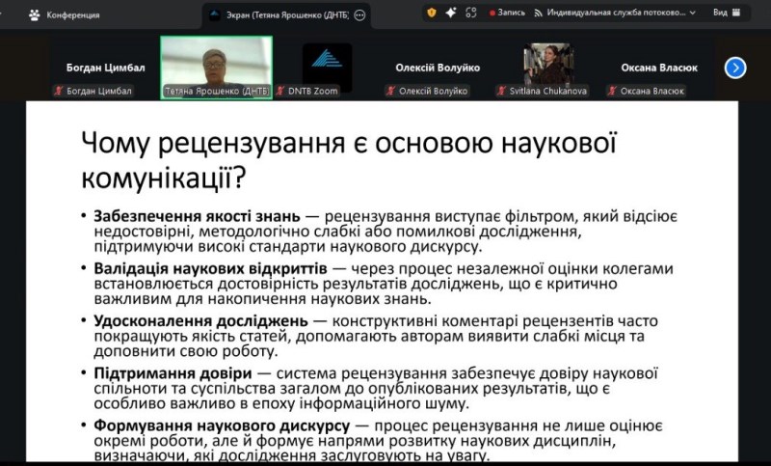Click the shared slide title text
The image size is (771, 466).
pos(347,160)
